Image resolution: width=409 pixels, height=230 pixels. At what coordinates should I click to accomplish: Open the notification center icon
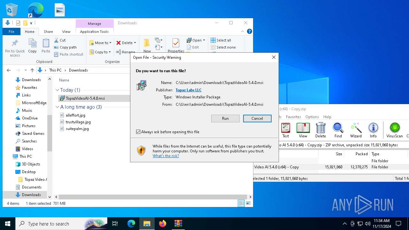[x=398, y=224]
